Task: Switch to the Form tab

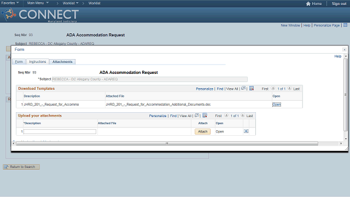Action: point(19,62)
